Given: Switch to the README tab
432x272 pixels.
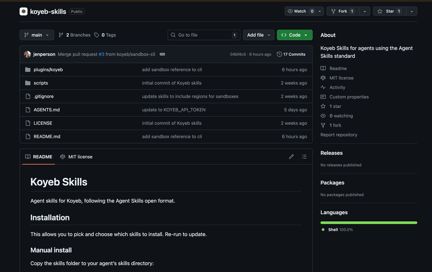Looking at the screenshot, I should pyautogui.click(x=39, y=157).
